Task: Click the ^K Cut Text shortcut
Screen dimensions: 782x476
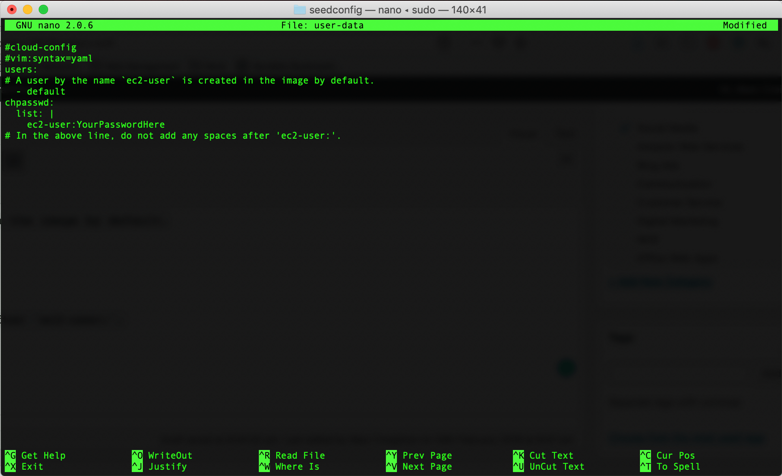Action: (543, 456)
